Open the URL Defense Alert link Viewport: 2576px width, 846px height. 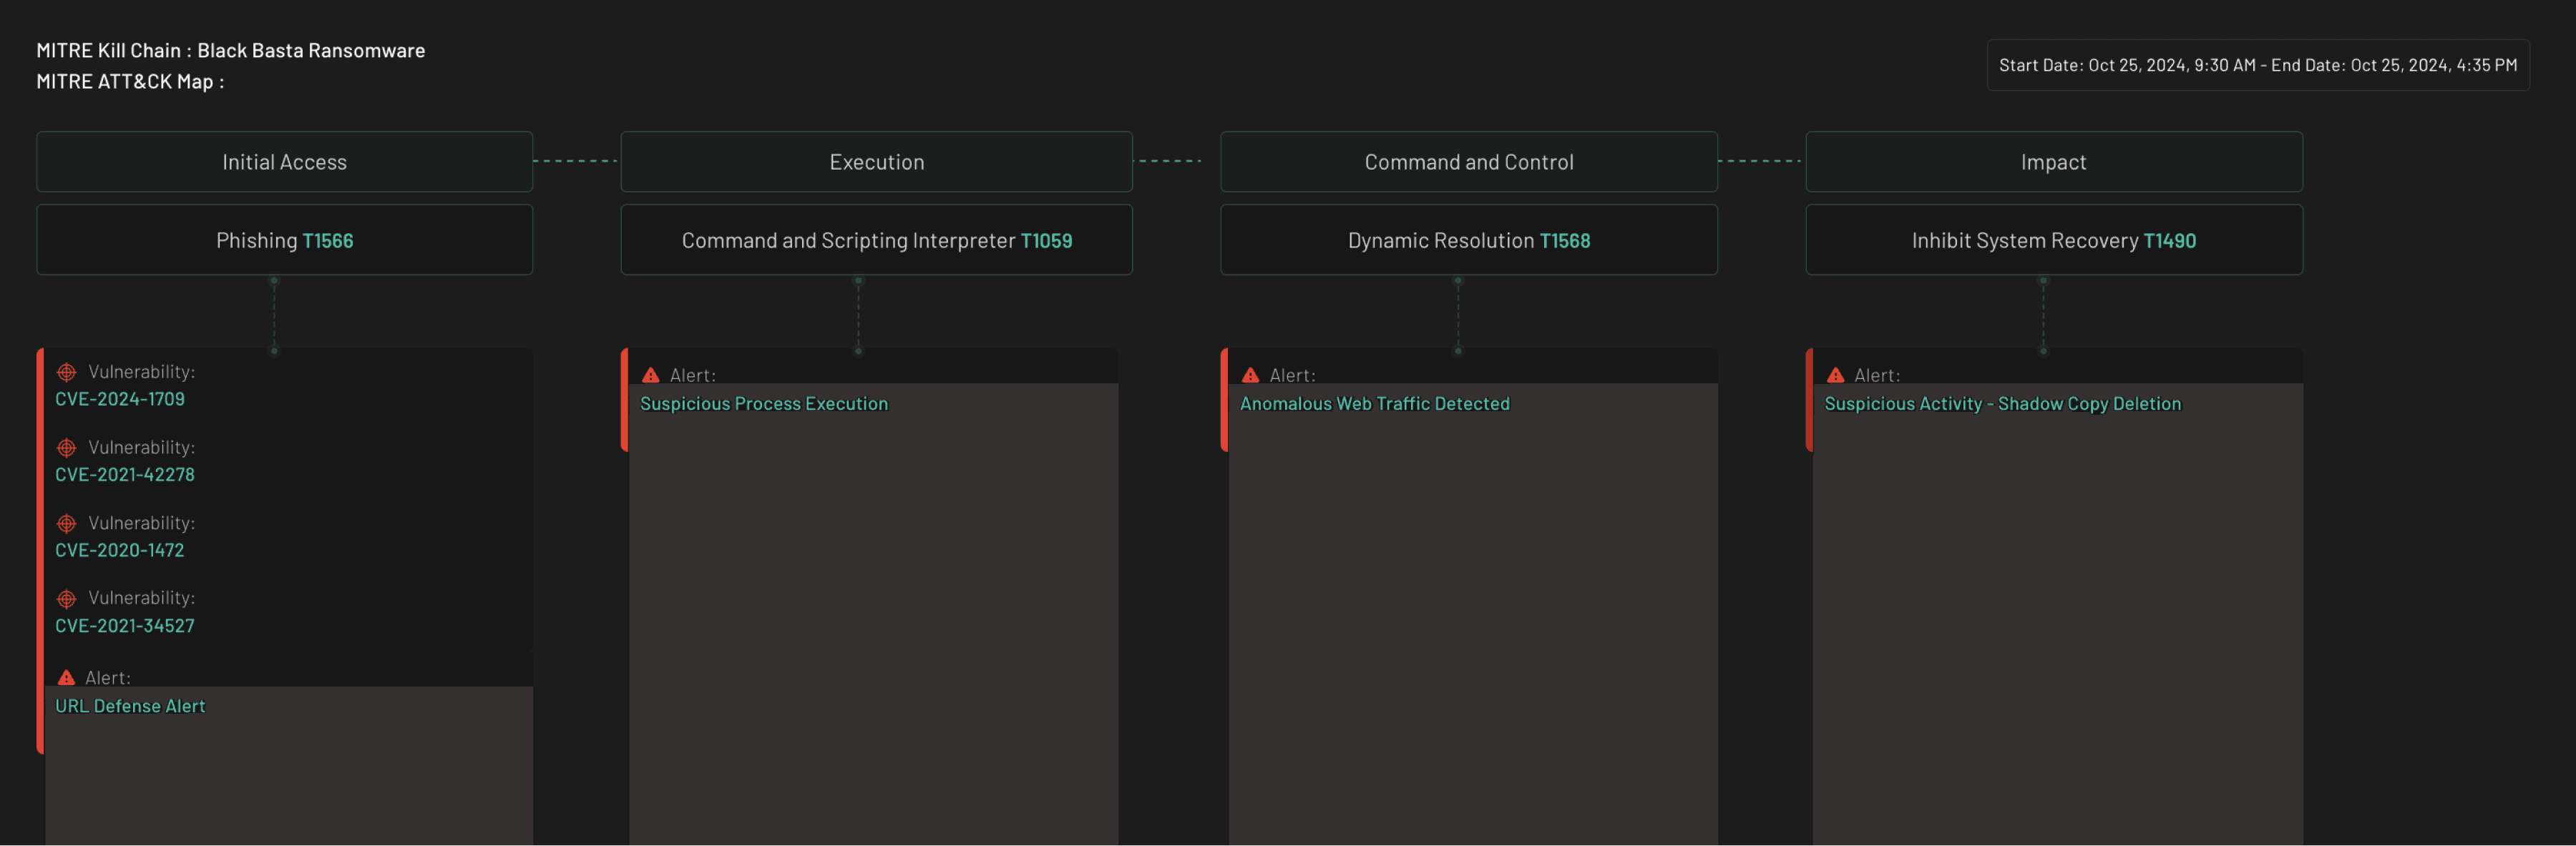click(130, 706)
